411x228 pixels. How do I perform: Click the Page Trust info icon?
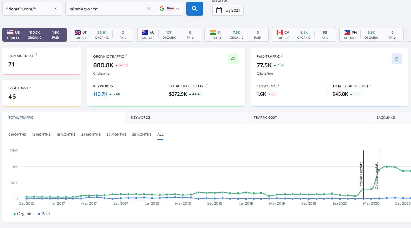[31, 87]
